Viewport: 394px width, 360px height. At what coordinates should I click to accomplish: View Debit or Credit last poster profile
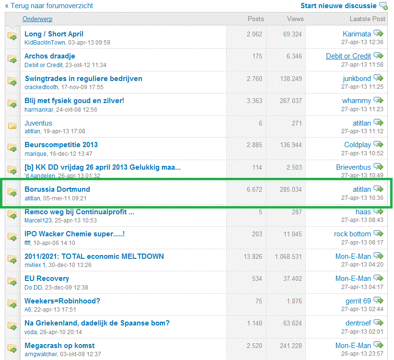click(x=348, y=56)
